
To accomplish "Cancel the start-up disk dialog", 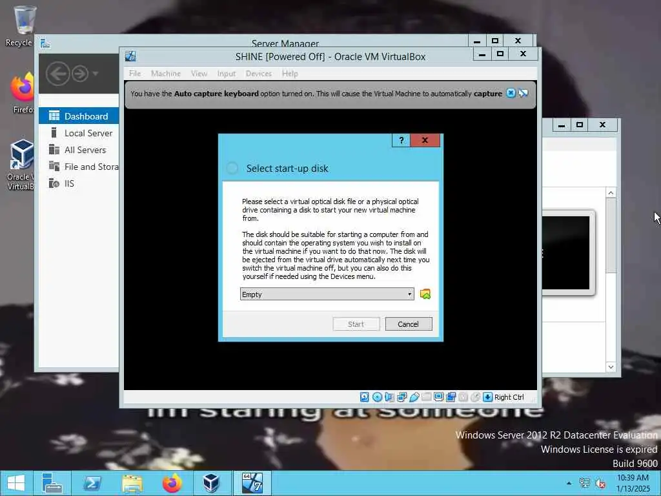I will 408,324.
